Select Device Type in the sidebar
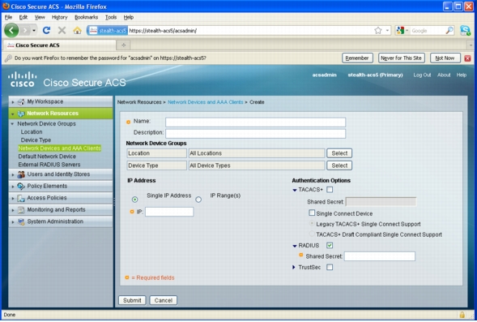The image size is (477, 322). [36, 140]
